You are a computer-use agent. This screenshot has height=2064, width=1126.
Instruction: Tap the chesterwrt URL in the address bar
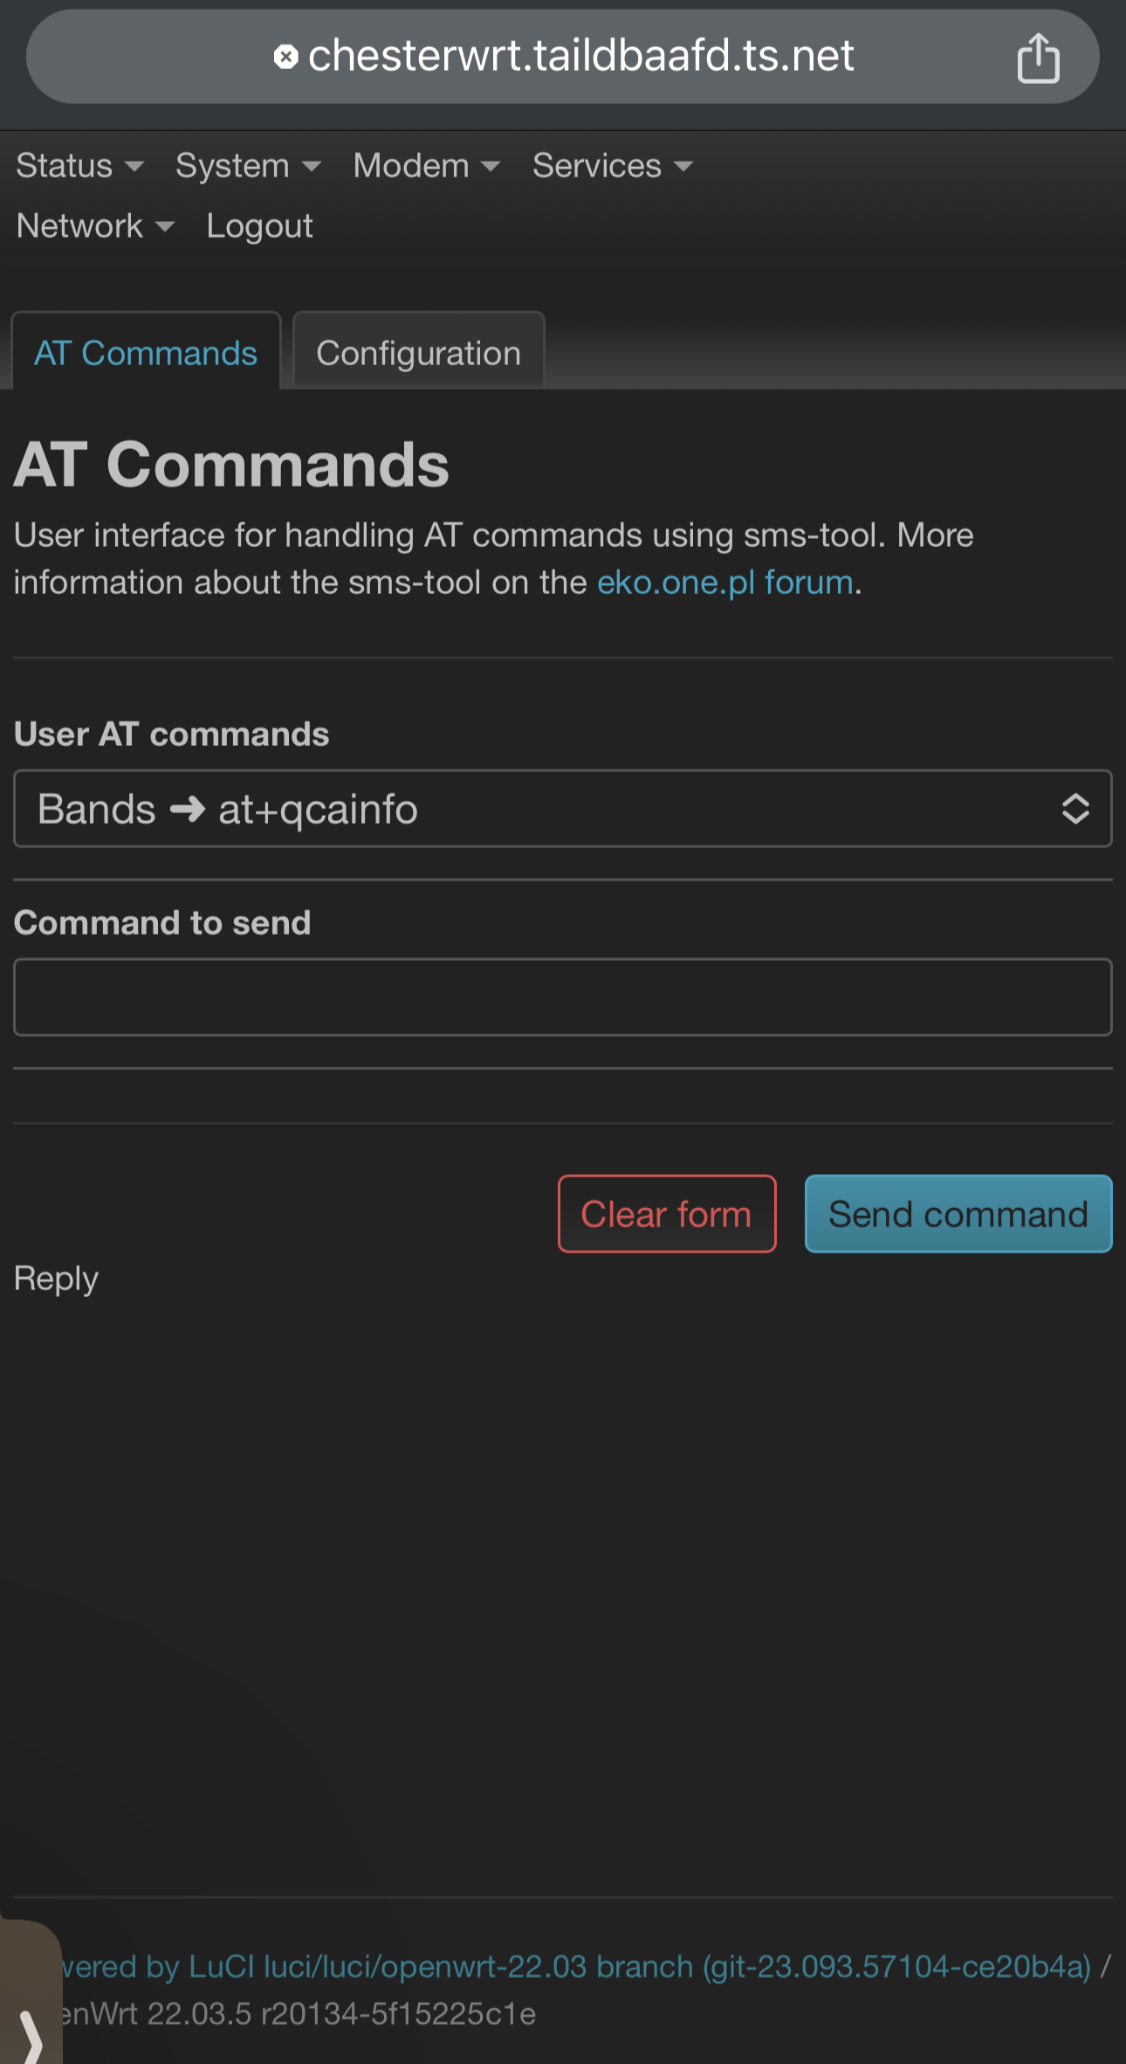[x=580, y=58]
